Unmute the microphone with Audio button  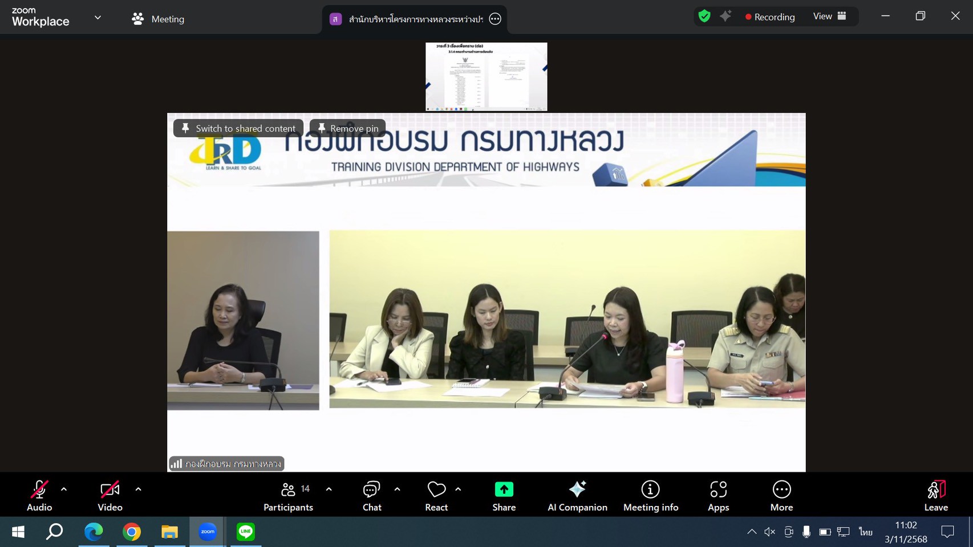pyautogui.click(x=39, y=496)
